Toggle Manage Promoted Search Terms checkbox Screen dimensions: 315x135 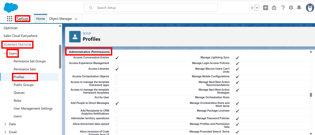point(237,132)
